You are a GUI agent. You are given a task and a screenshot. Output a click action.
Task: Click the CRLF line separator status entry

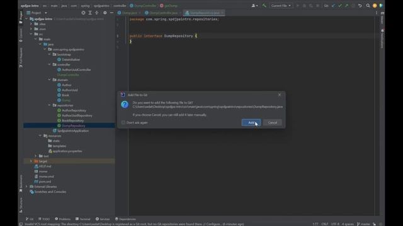pyautogui.click(x=324, y=224)
